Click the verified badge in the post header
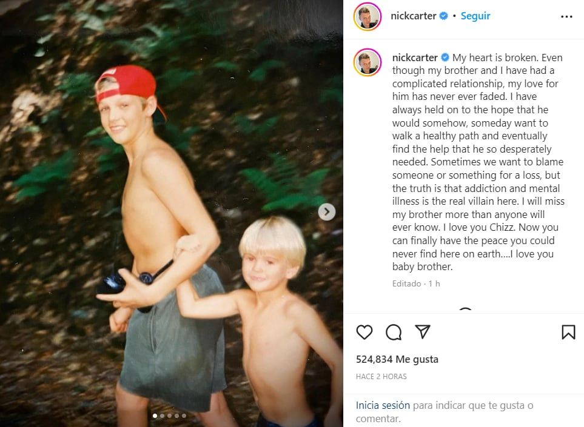584x427 pixels. pyautogui.click(x=444, y=16)
